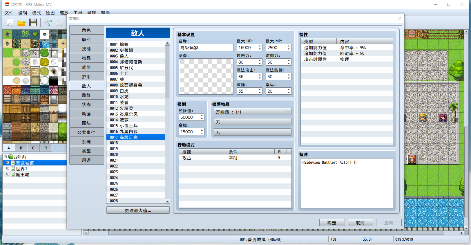
Task: Click the 备注 note text area
Action: 347,183
